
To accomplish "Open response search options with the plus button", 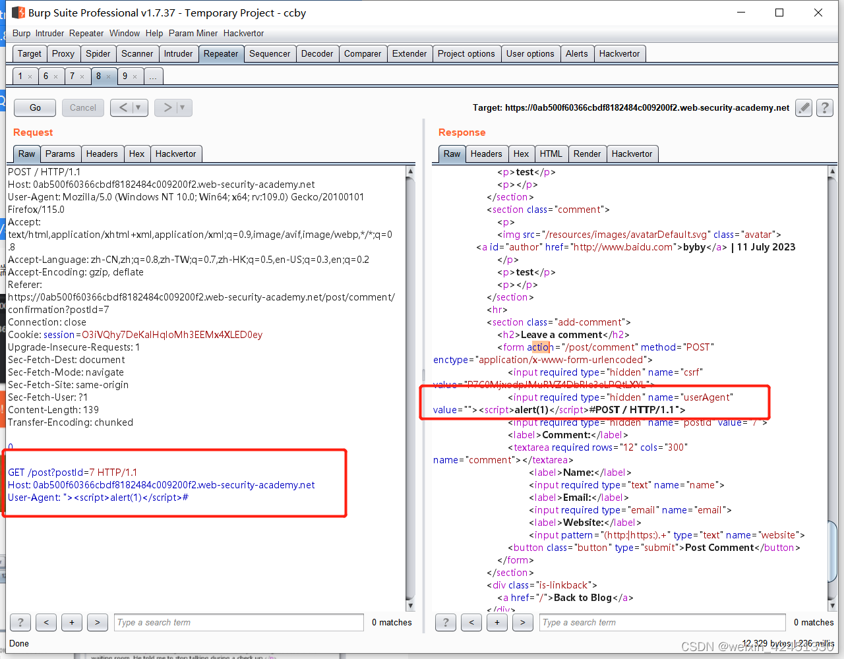I will (x=497, y=622).
